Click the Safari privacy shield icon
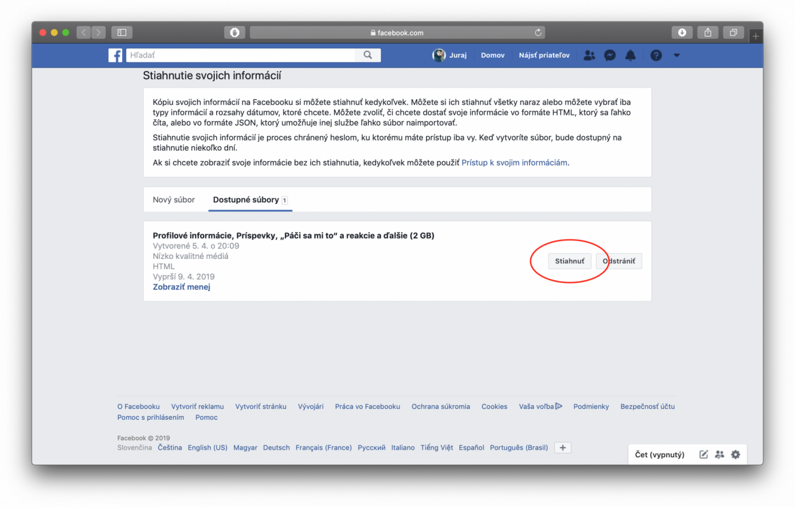Viewport: 795px width, 507px height. [x=235, y=32]
